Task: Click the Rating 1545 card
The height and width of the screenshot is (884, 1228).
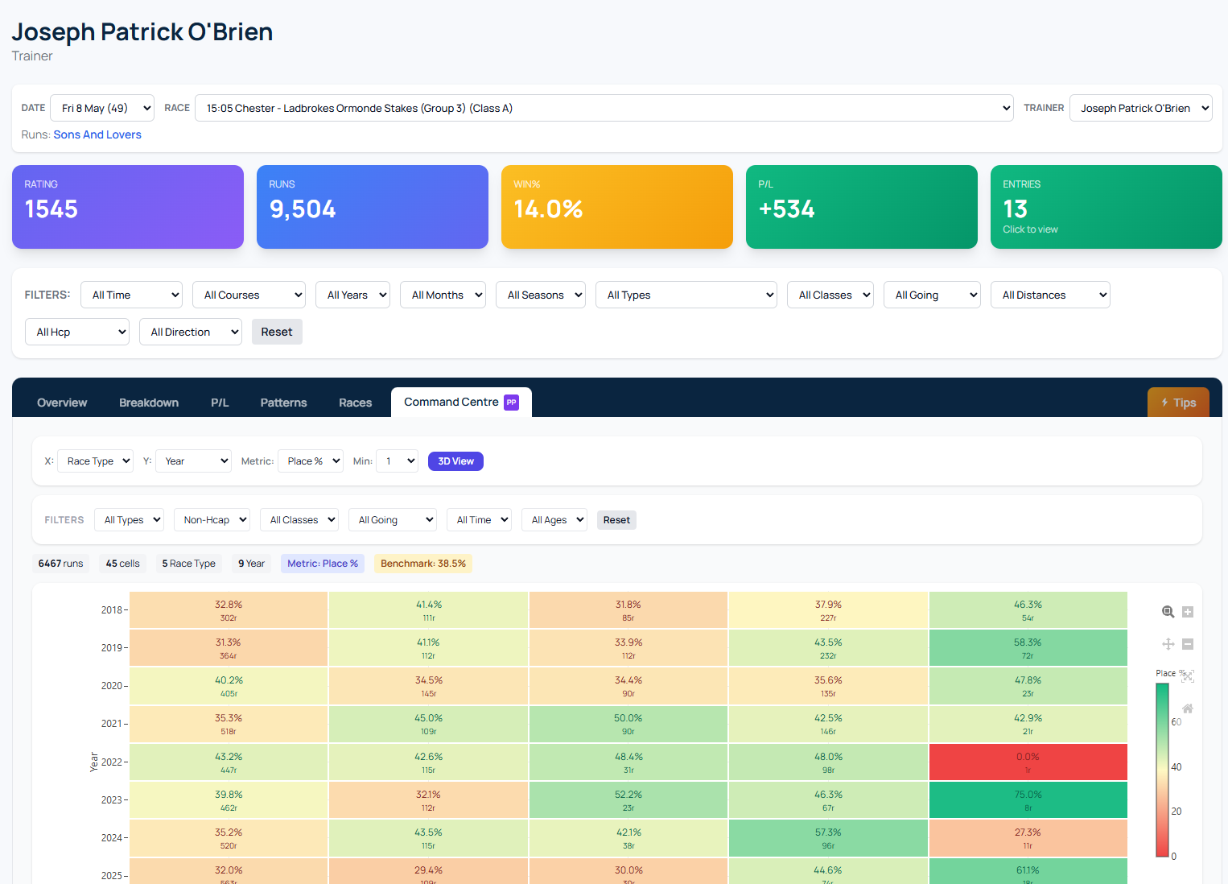Action: [128, 207]
